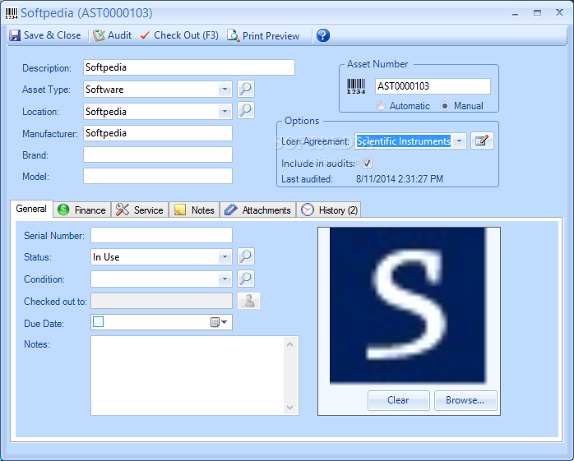Click the Print Preview label

[x=271, y=36]
